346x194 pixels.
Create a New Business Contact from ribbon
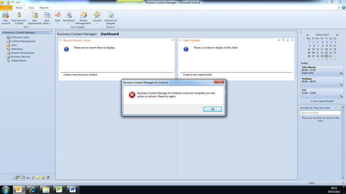point(19,18)
